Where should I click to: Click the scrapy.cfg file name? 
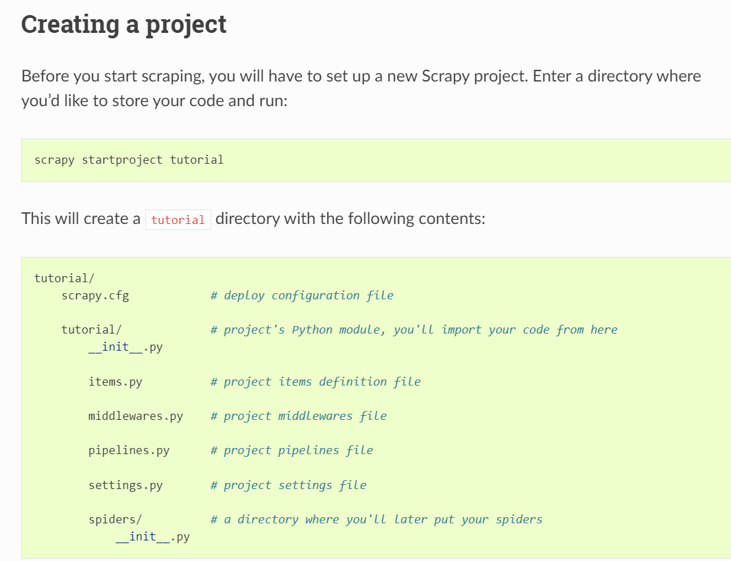coord(95,295)
